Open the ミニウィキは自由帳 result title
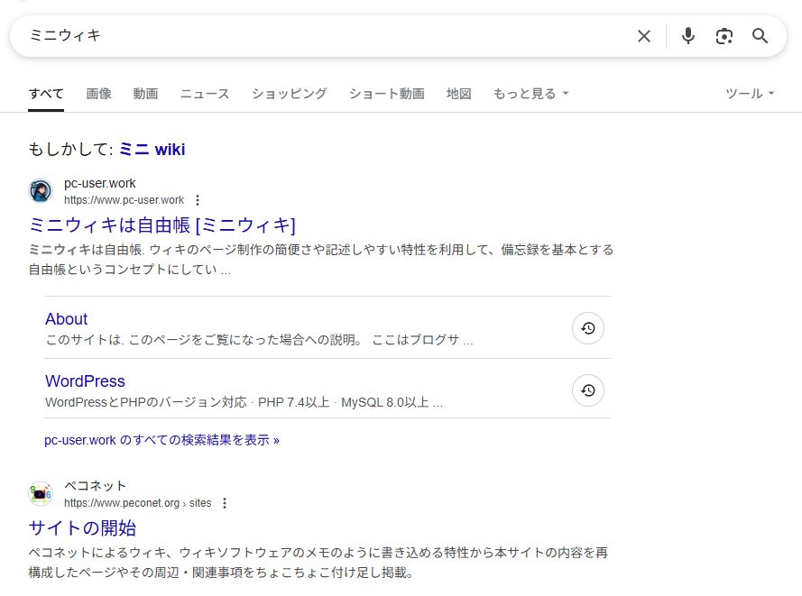 click(162, 225)
